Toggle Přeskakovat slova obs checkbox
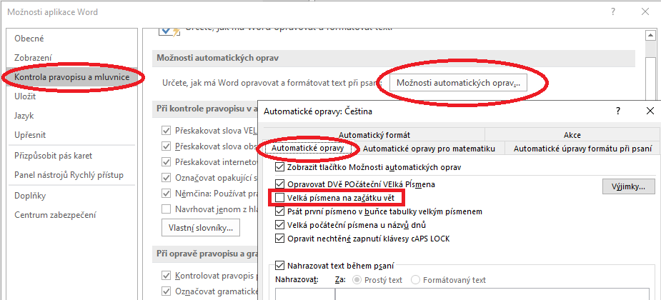 (167, 146)
